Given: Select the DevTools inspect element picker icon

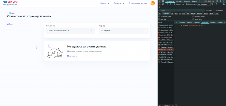Looking at the screenshot, I should [160, 1].
